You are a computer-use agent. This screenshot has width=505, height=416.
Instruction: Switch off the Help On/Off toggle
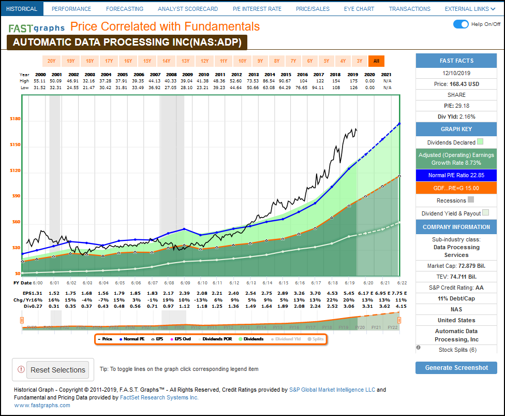(460, 24)
